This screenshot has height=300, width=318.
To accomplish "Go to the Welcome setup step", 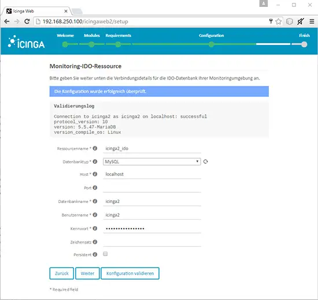I will point(65,35).
